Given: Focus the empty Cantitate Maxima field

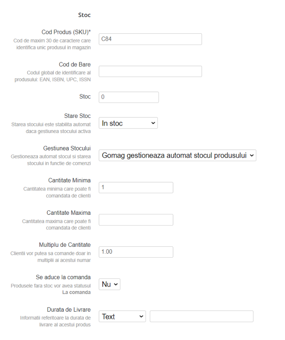Looking at the screenshot, I should point(136,220).
